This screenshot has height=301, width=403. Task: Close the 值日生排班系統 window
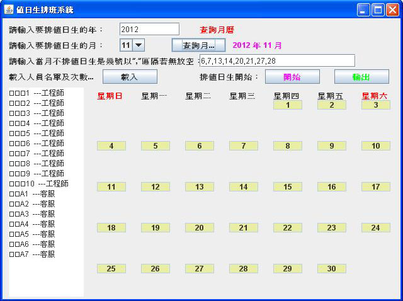[x=393, y=10]
